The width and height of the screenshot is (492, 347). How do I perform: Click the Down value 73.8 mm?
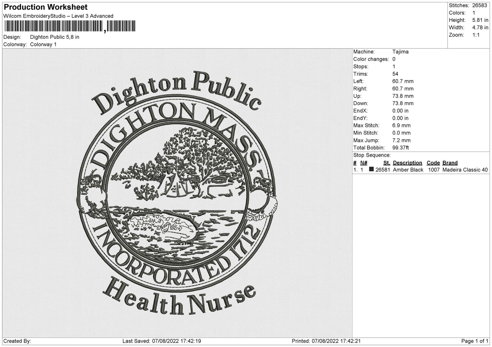(x=403, y=103)
